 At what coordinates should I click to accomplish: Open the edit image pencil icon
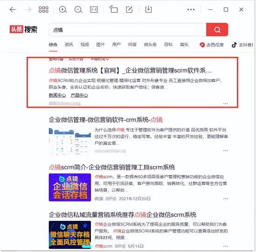[129, 9]
